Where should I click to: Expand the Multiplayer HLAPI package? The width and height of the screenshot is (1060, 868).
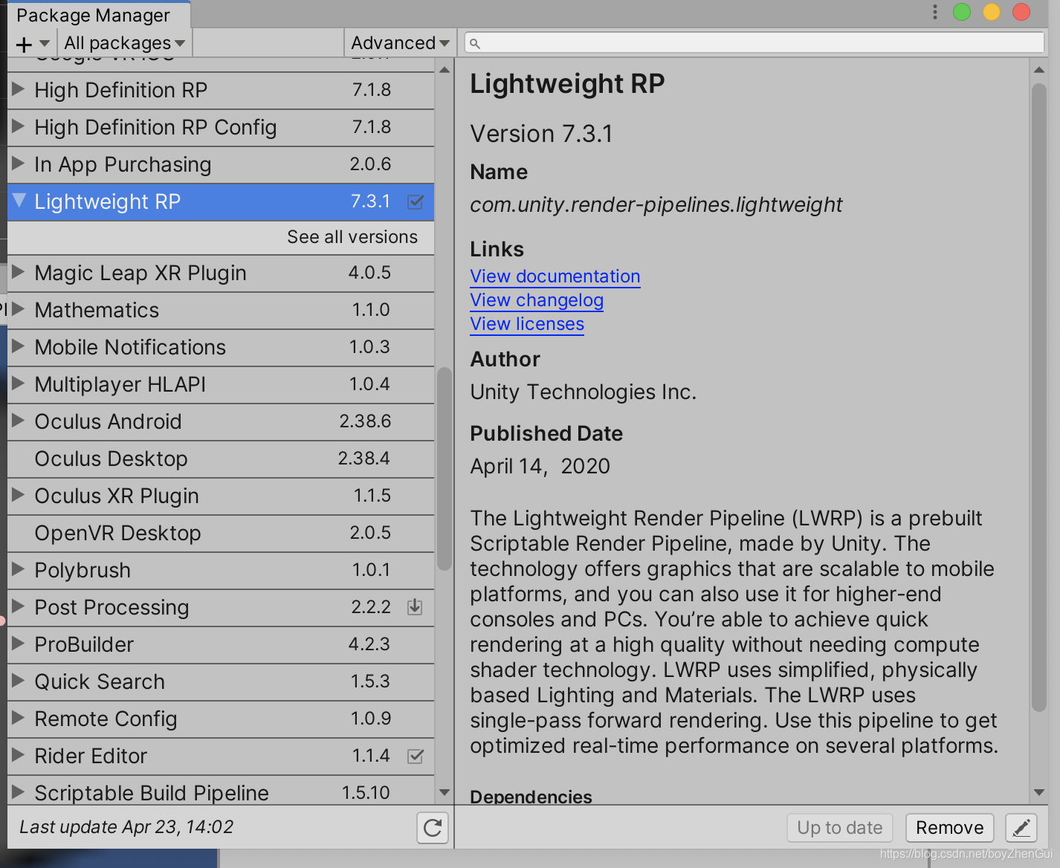(x=19, y=383)
